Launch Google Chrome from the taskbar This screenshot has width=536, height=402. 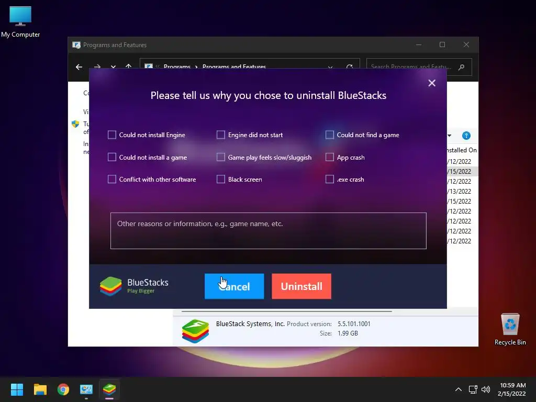(63, 389)
